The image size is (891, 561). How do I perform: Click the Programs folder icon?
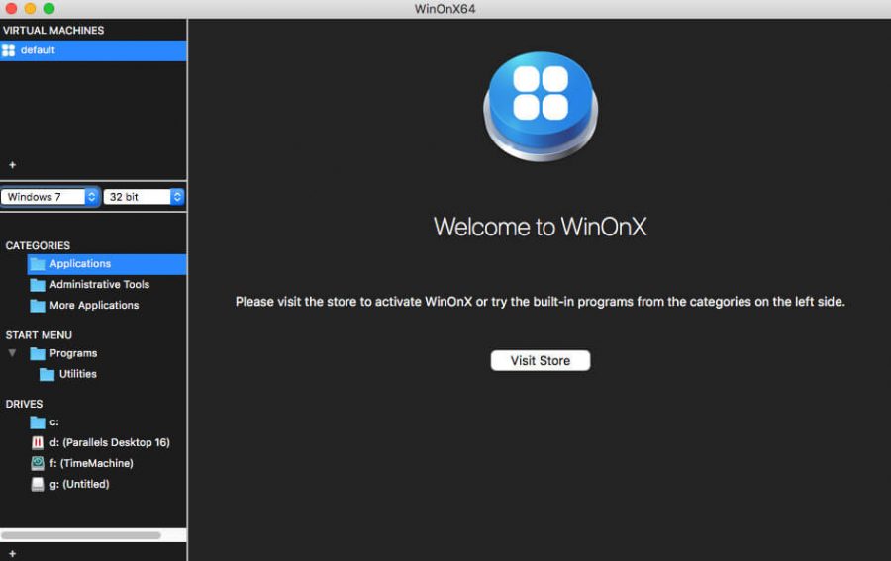coord(38,354)
